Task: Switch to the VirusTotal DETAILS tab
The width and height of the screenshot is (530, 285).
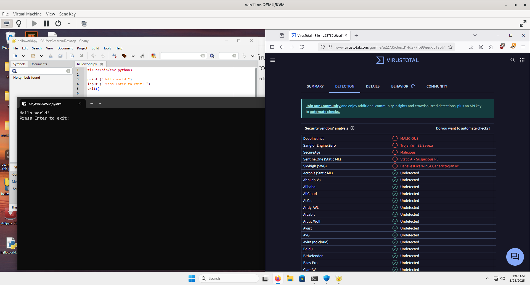Action: pyautogui.click(x=373, y=86)
